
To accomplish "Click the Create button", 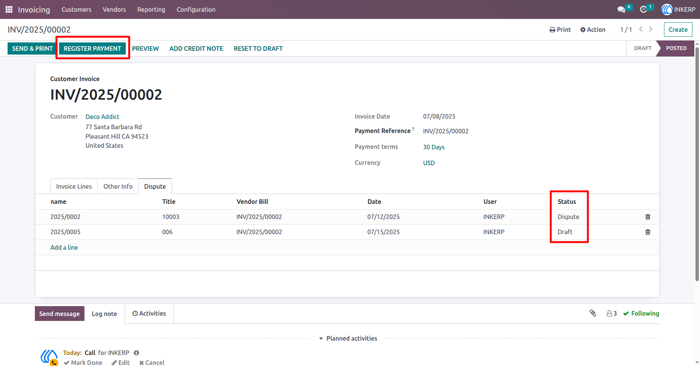I will [678, 30].
